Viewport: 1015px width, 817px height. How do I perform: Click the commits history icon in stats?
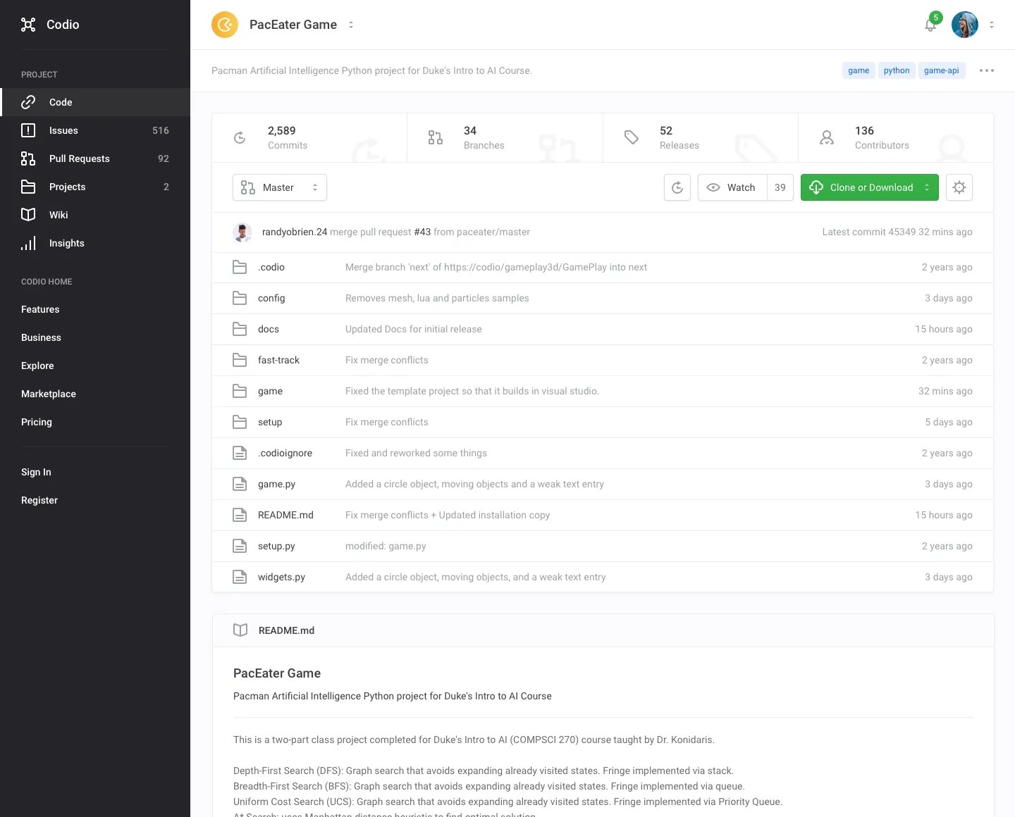point(240,138)
